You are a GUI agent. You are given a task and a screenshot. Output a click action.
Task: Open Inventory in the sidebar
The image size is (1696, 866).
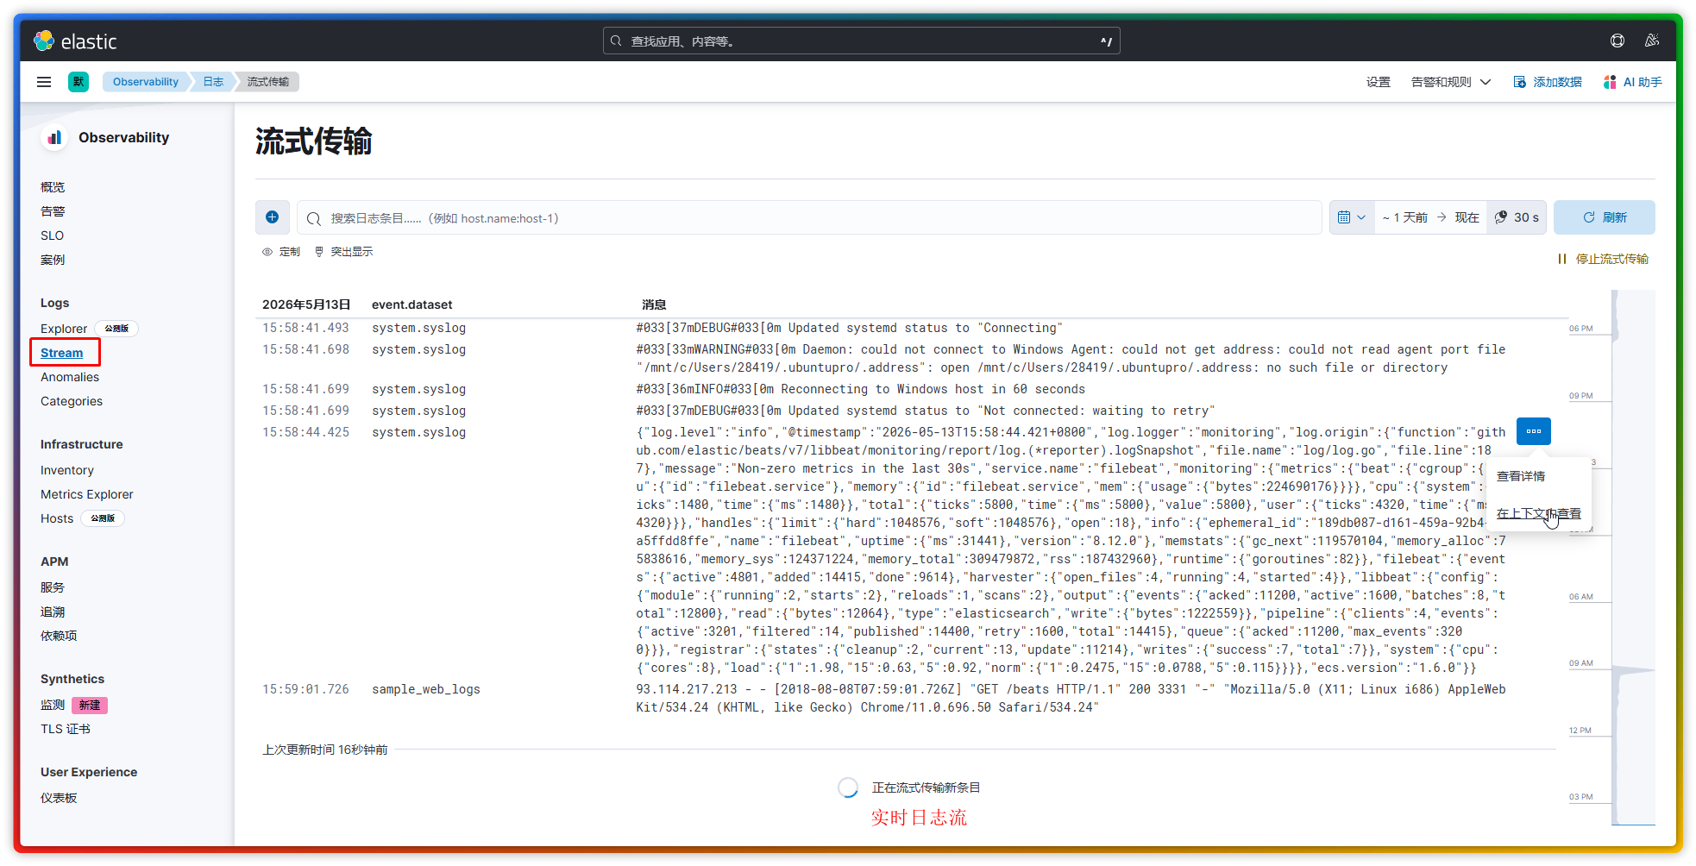67,470
